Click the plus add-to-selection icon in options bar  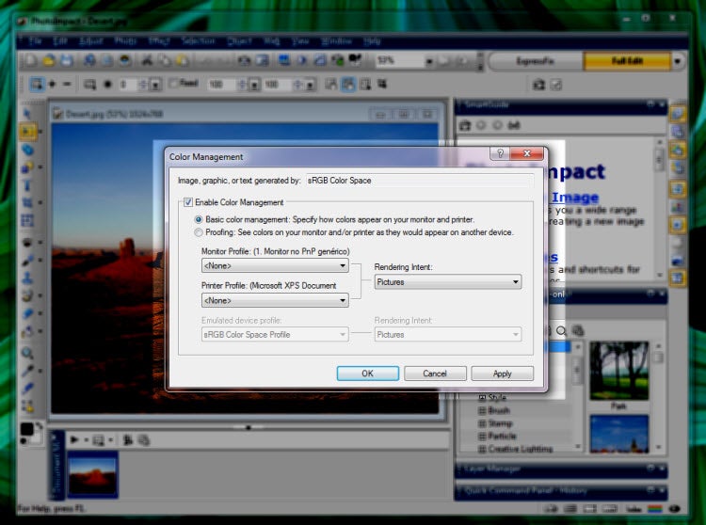pyautogui.click(x=52, y=84)
